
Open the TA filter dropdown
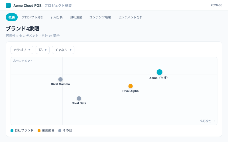coord(42,50)
